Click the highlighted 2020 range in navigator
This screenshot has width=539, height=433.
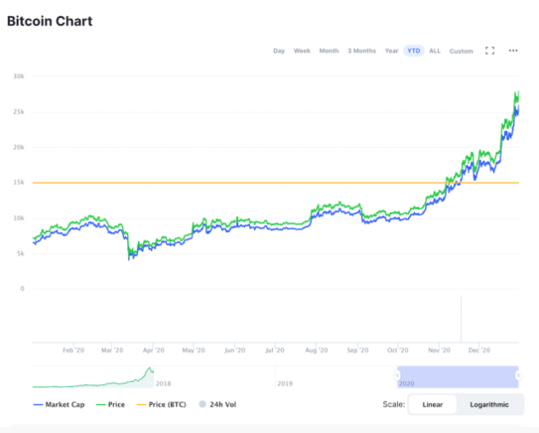[x=458, y=377]
